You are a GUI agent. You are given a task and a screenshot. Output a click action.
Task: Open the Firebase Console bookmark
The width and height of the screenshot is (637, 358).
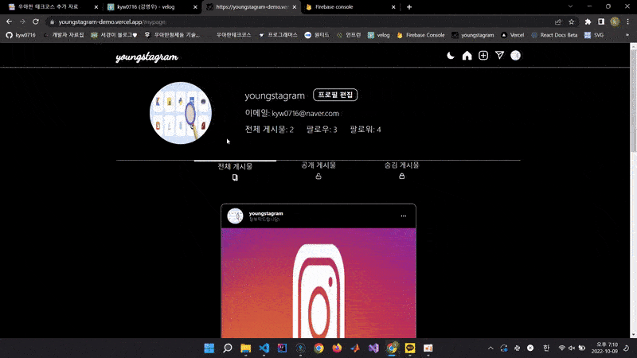421,35
